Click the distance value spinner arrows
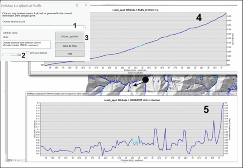The image size is (243, 168). (19, 55)
